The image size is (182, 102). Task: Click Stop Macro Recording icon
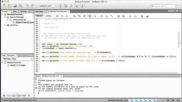[135, 16]
